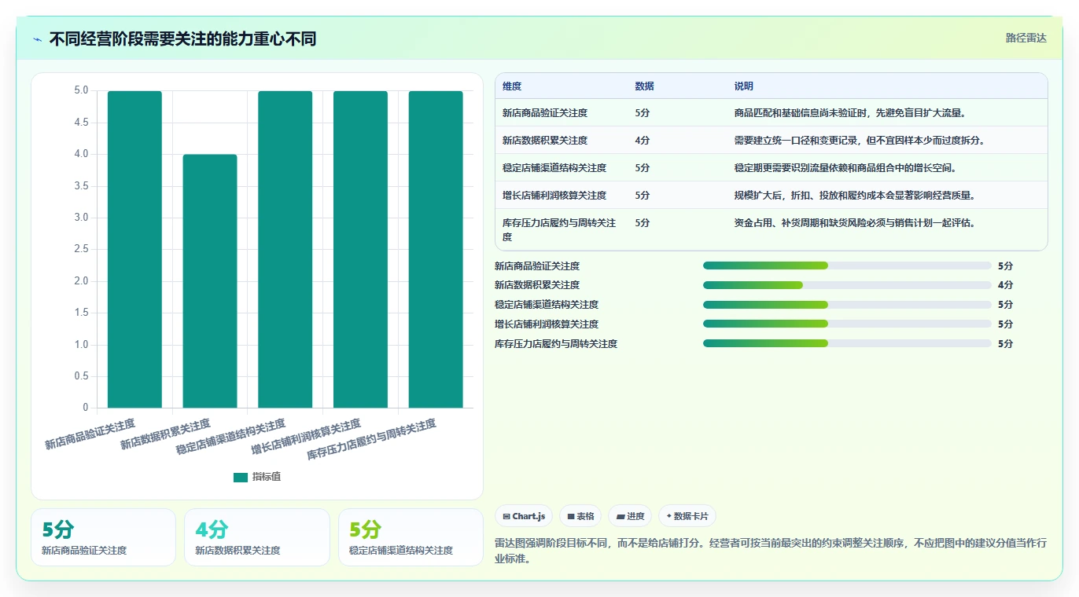This screenshot has width=1079, height=597.
Task: Click the 新店数据积累关注度 x-axis label
Action: (x=165, y=434)
